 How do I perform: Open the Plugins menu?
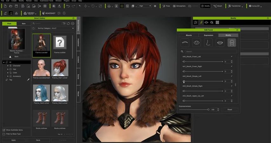point(67,1)
